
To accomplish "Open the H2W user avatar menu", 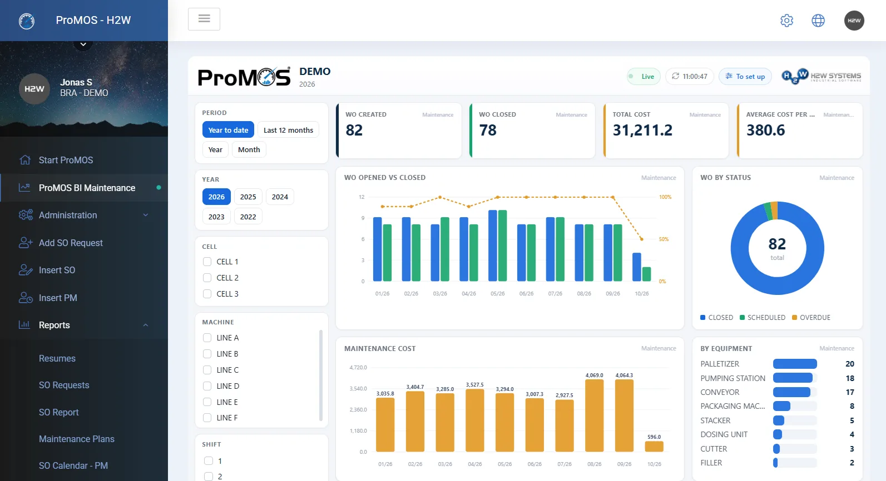I will [x=854, y=21].
